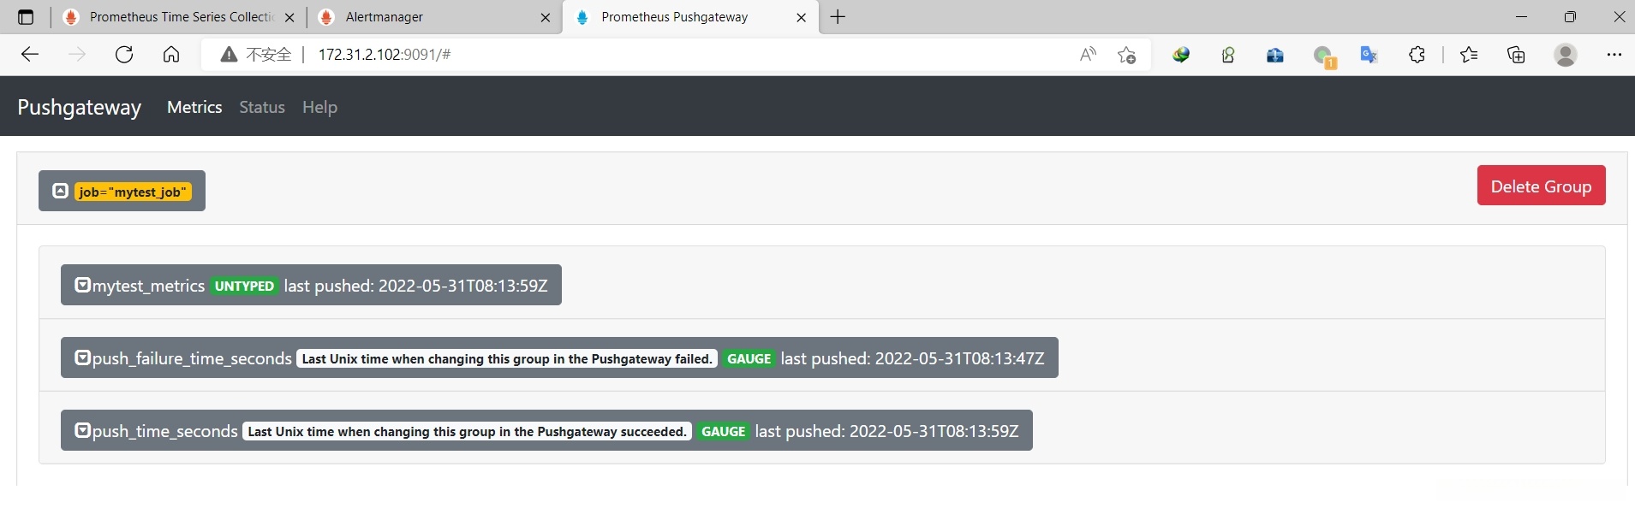Close the Alertmanager tab

pos(546,17)
